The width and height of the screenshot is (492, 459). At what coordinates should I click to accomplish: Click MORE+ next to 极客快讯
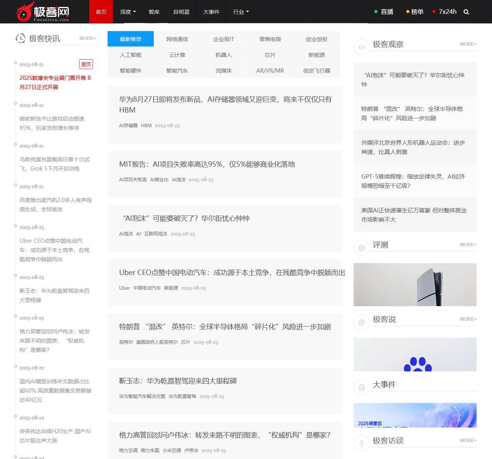coord(88,38)
